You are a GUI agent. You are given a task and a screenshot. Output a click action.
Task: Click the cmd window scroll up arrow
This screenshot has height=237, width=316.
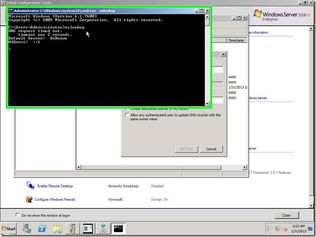tap(207, 17)
